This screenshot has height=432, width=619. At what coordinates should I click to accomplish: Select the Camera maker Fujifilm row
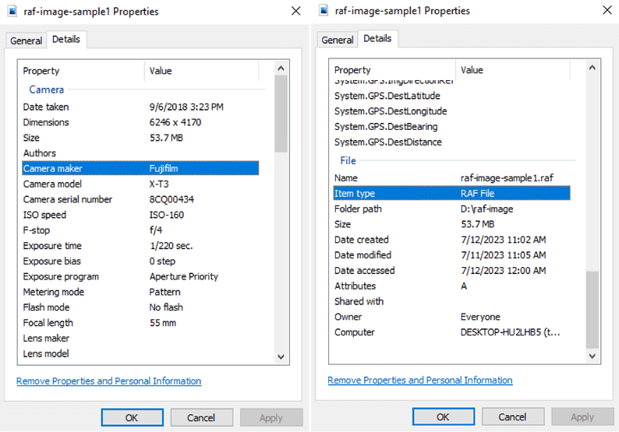(x=140, y=168)
